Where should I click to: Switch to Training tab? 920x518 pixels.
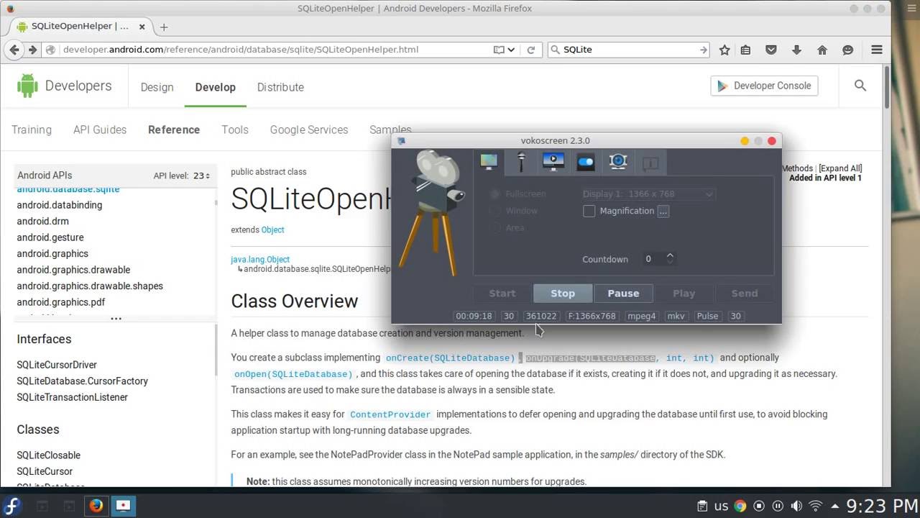[x=32, y=129]
